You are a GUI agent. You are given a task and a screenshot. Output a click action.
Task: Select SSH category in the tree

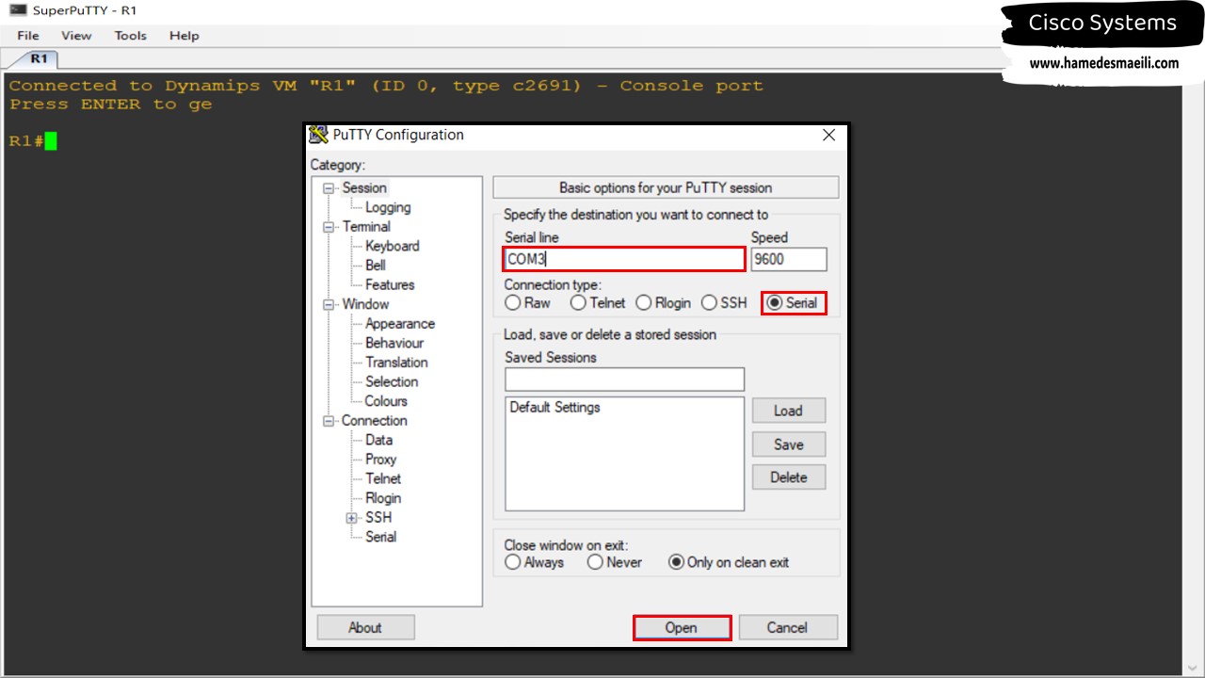[x=378, y=518]
